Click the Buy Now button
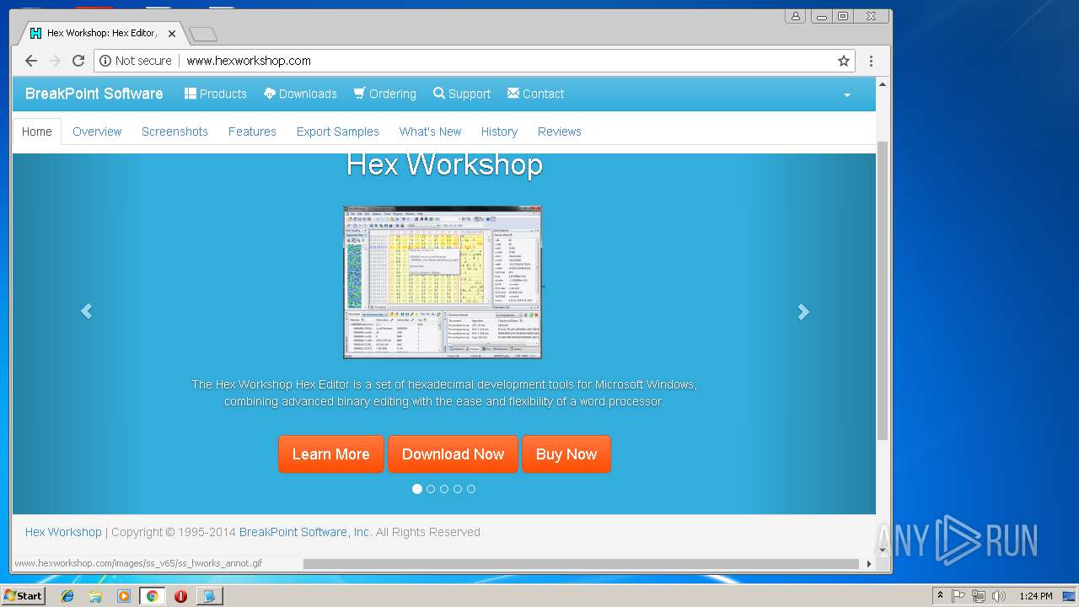The image size is (1079, 607). [566, 454]
